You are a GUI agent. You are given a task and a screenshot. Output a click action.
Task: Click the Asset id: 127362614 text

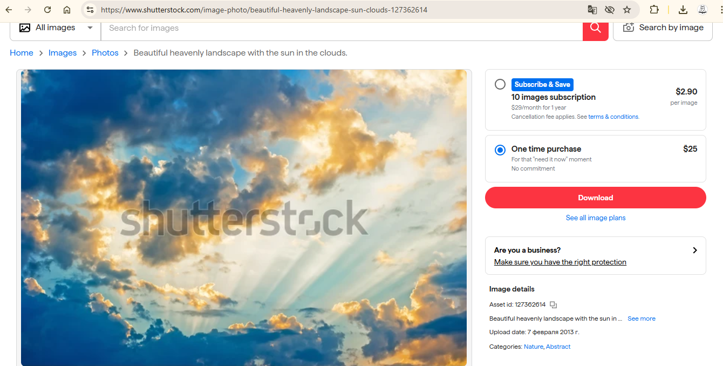click(517, 305)
